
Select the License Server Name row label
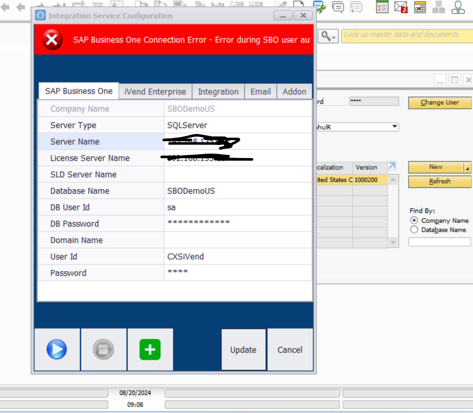(x=90, y=158)
